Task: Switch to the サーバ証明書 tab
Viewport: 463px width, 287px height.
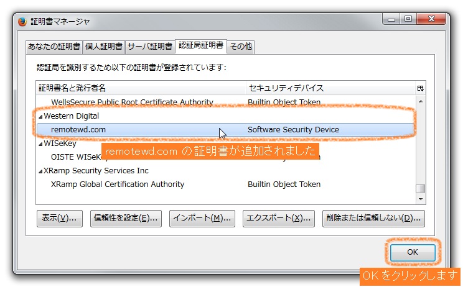Action: [x=150, y=47]
